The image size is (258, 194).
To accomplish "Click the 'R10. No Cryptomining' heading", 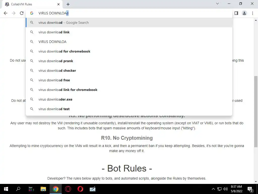I will (x=127, y=138).
